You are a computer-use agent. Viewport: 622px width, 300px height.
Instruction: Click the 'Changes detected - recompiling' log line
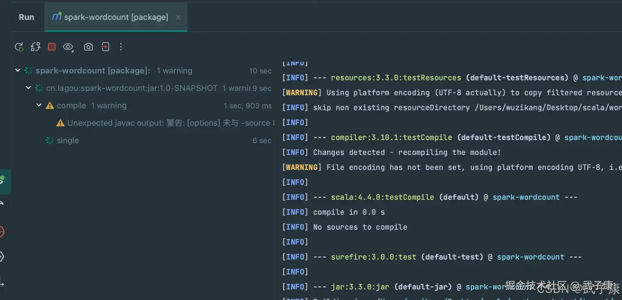406,152
